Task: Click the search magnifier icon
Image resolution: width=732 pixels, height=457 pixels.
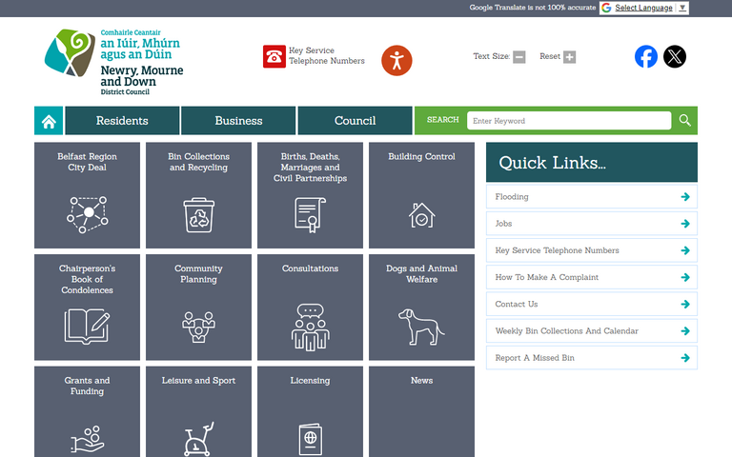Action: tap(684, 121)
